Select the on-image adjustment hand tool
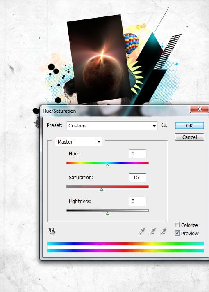209x292 pixels. (52, 231)
